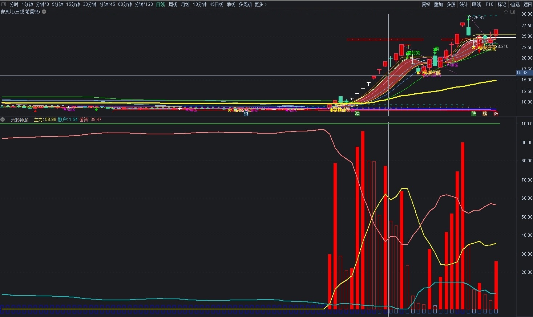Click the 财 marker on chart
533x317 pixels.
(x=246, y=114)
